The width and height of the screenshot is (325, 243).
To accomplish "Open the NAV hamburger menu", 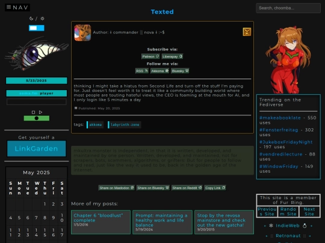I will coord(17,7).
